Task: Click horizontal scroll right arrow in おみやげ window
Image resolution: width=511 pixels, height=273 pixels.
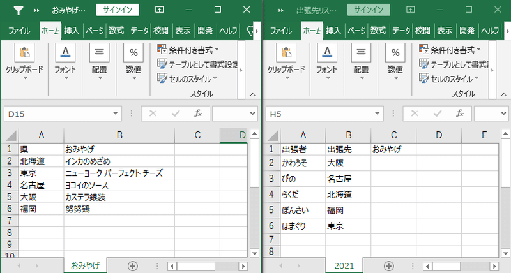Action: point(243,266)
